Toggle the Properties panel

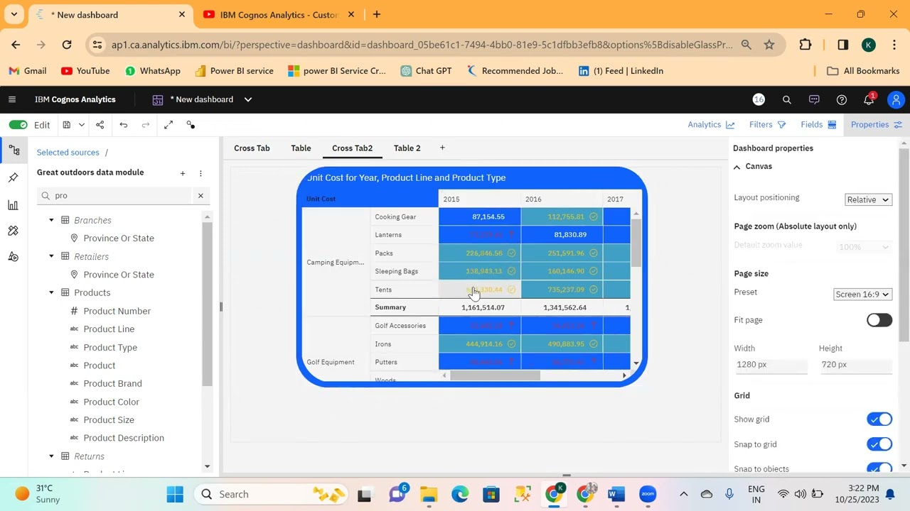click(876, 125)
